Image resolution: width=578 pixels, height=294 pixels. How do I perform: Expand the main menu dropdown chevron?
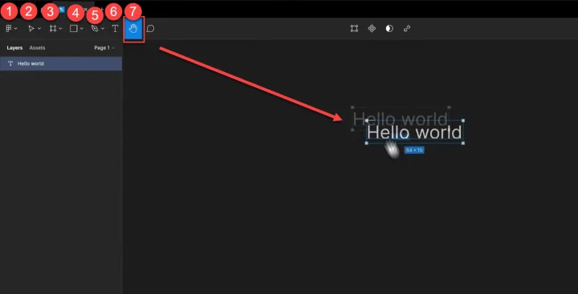[16, 29]
